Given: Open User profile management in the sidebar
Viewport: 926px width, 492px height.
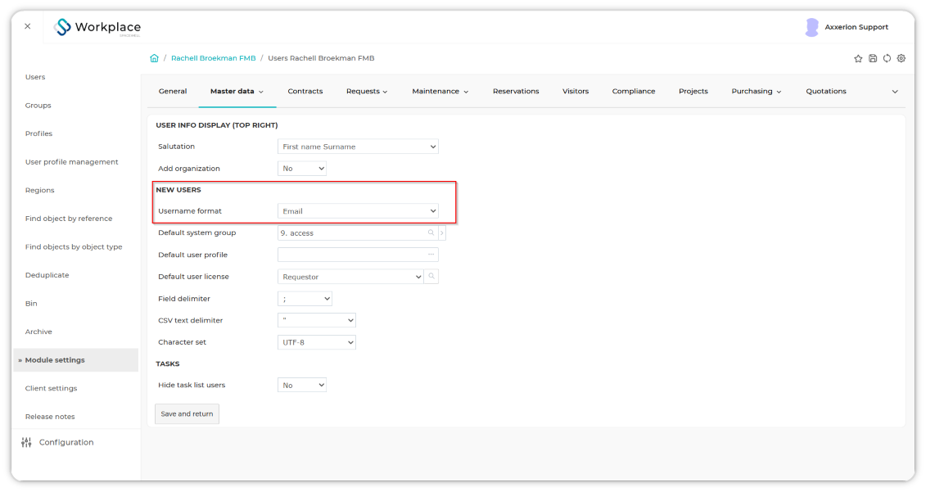Looking at the screenshot, I should click(71, 162).
